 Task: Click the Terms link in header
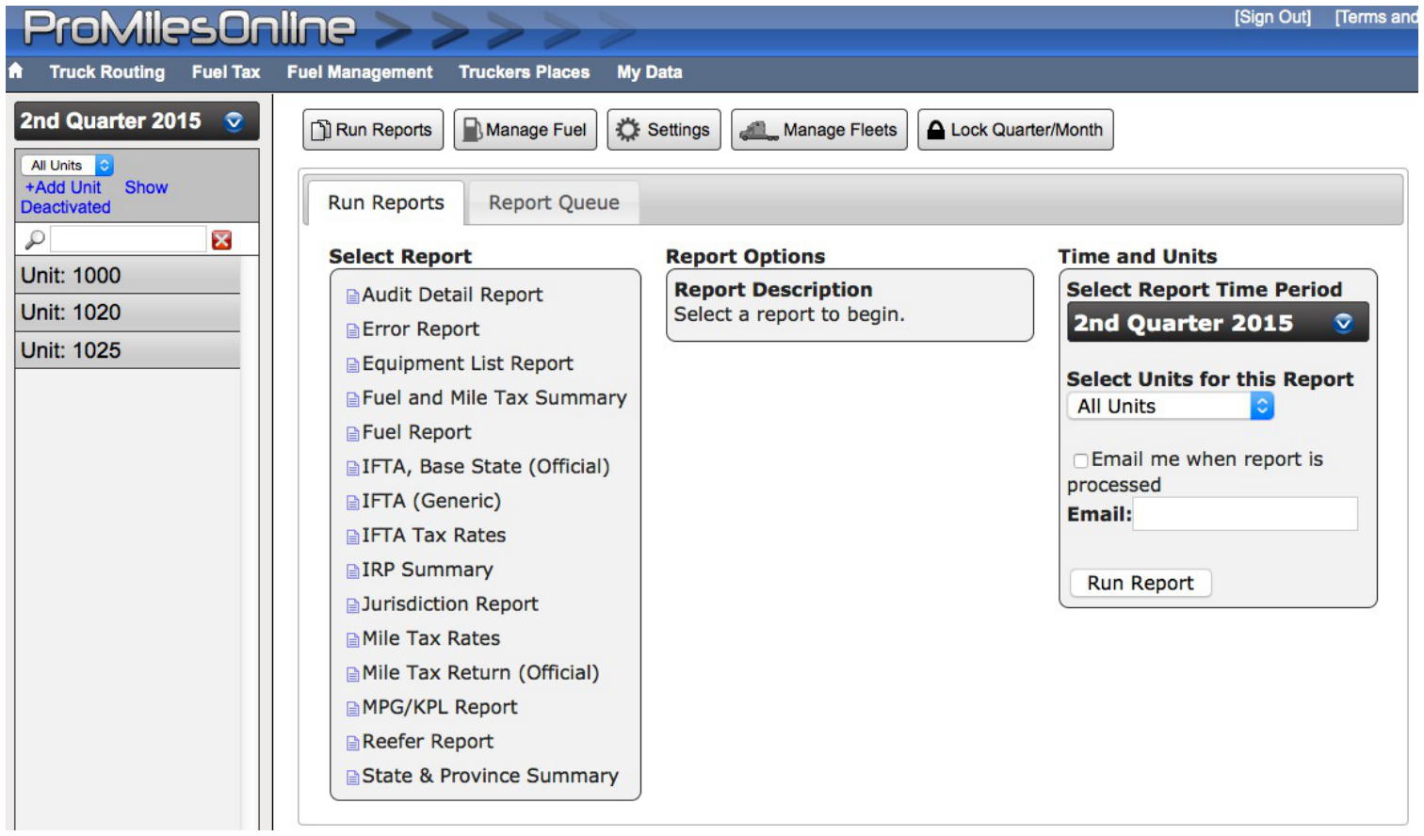1375,17
